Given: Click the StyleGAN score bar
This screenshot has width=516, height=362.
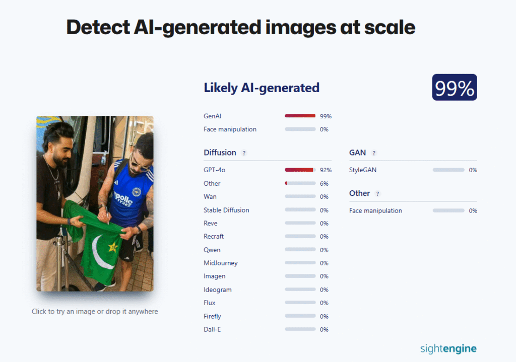Looking at the screenshot, I should (x=448, y=170).
